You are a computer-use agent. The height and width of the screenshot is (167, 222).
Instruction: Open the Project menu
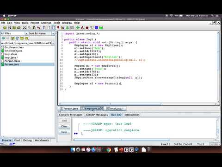35,23
